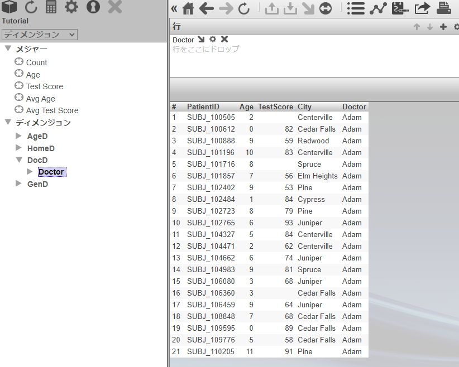Click the PatientID column header
The height and width of the screenshot is (367, 459).
[203, 107]
